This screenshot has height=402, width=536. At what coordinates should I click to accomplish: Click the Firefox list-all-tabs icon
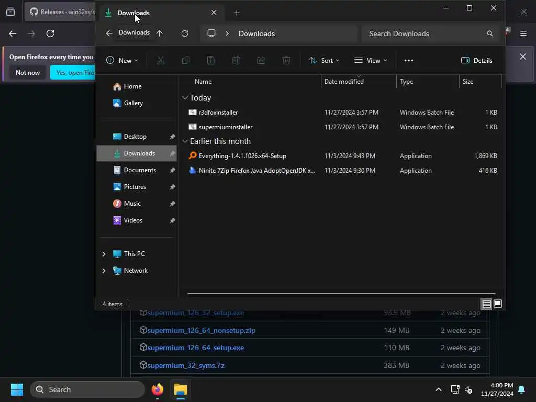(10, 12)
